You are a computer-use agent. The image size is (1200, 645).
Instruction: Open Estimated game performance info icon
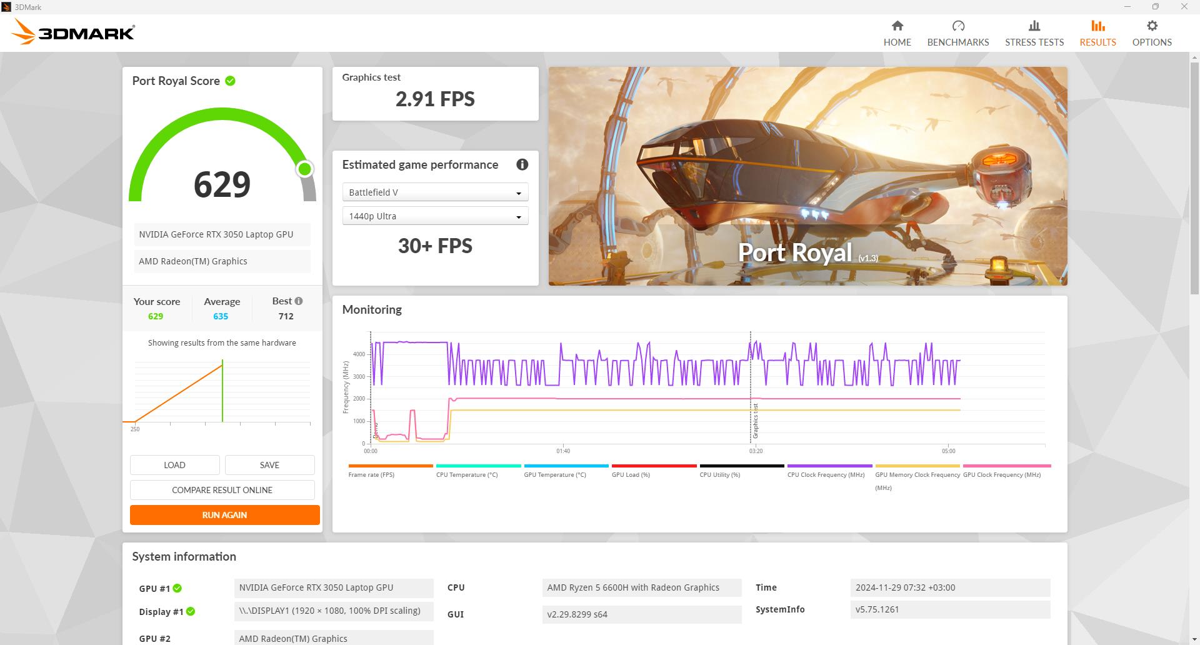(x=522, y=164)
